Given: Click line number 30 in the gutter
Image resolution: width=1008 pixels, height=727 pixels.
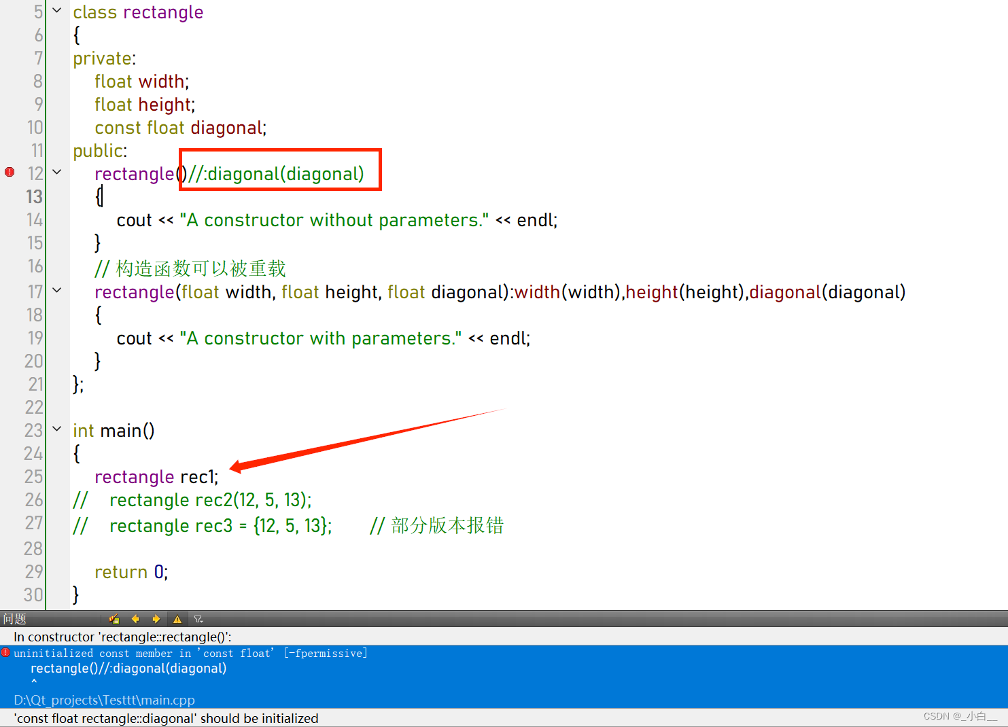Looking at the screenshot, I should tap(33, 595).
